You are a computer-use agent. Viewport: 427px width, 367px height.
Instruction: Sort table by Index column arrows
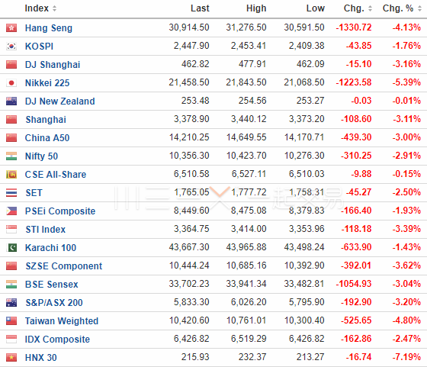point(54,8)
